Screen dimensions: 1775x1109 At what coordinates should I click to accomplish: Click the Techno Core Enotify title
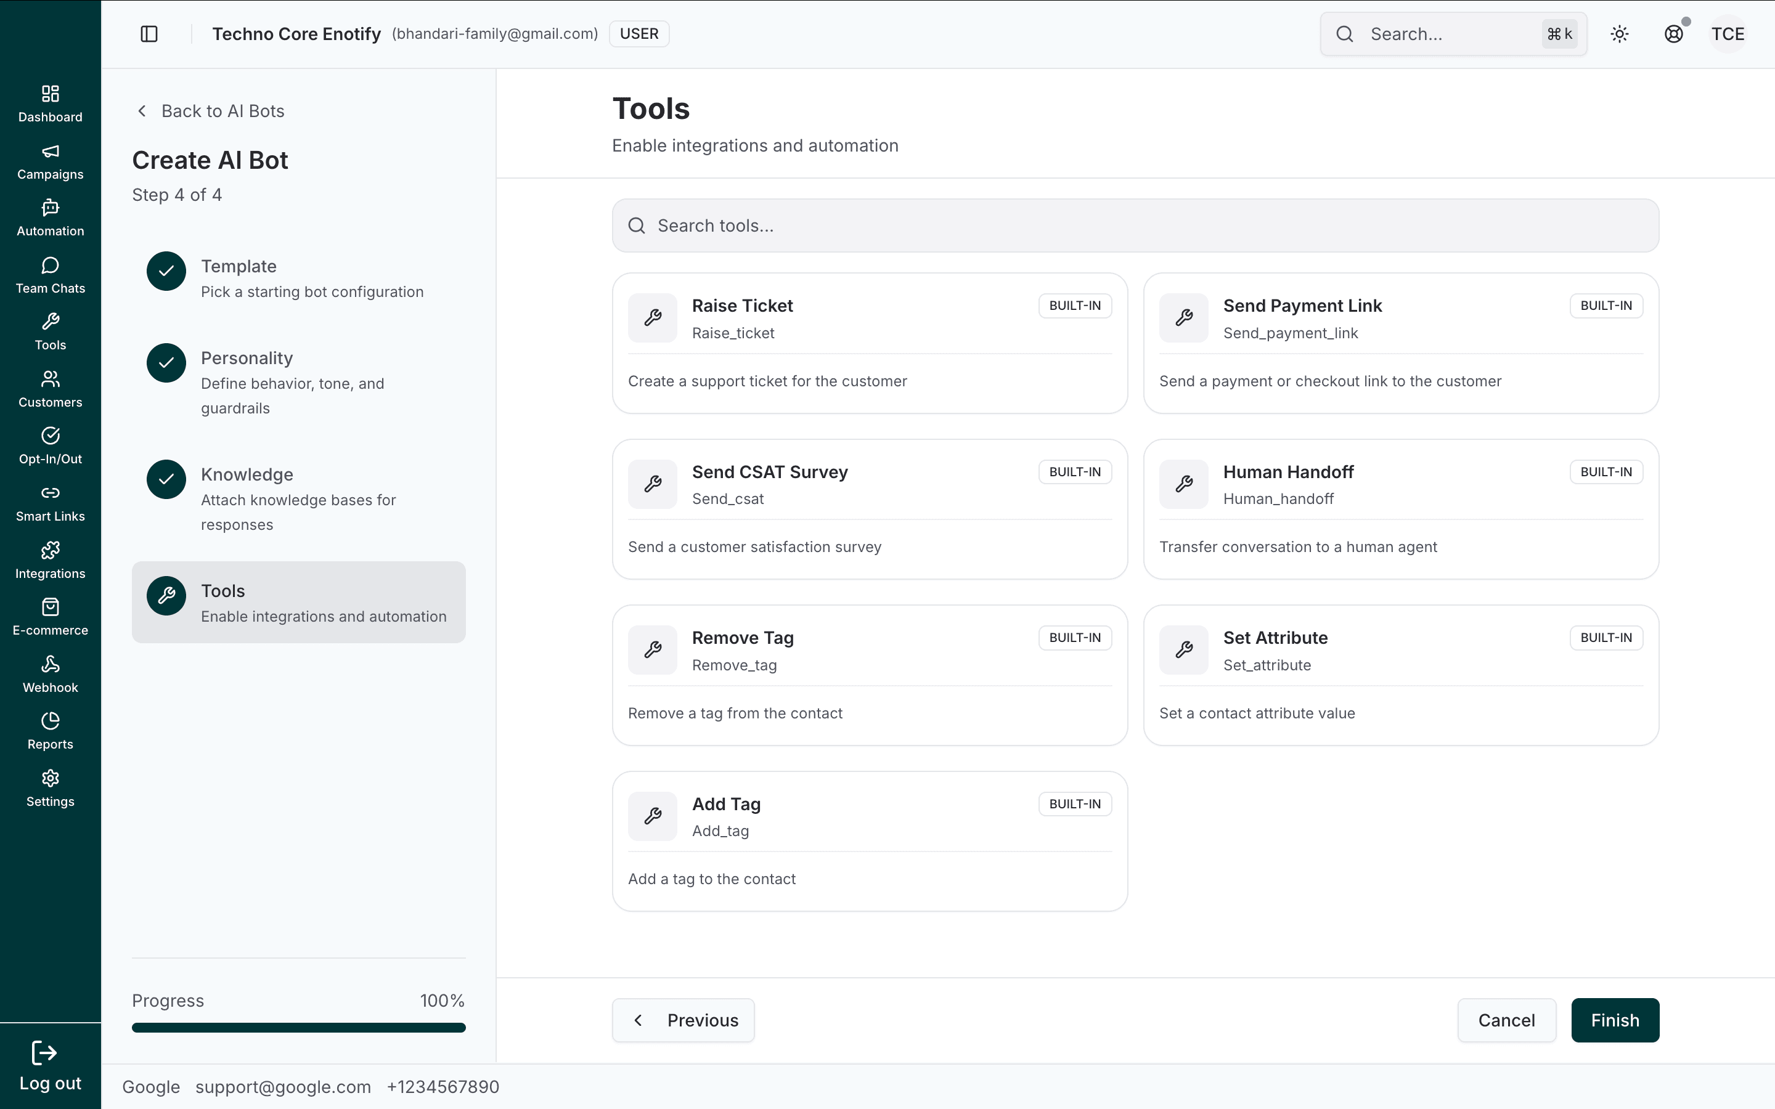coord(296,34)
